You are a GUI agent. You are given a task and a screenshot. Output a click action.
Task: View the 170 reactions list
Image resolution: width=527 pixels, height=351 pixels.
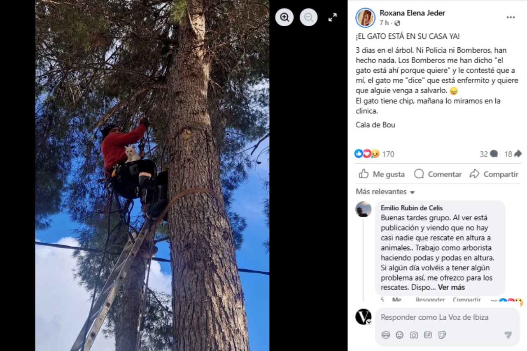[x=374, y=154]
